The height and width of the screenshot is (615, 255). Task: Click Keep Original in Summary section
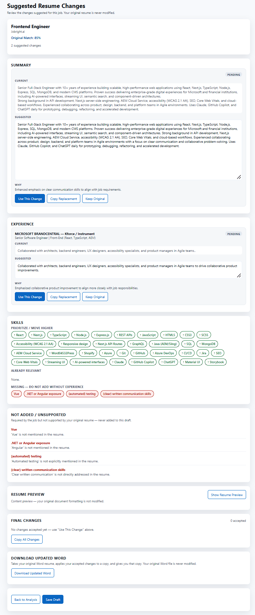coord(95,199)
